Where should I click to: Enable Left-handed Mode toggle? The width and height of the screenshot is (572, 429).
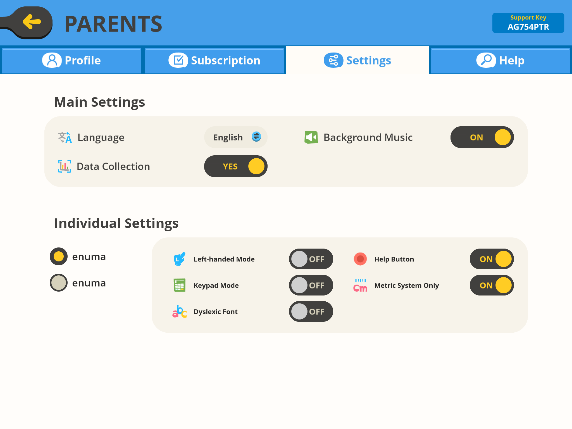pos(311,259)
